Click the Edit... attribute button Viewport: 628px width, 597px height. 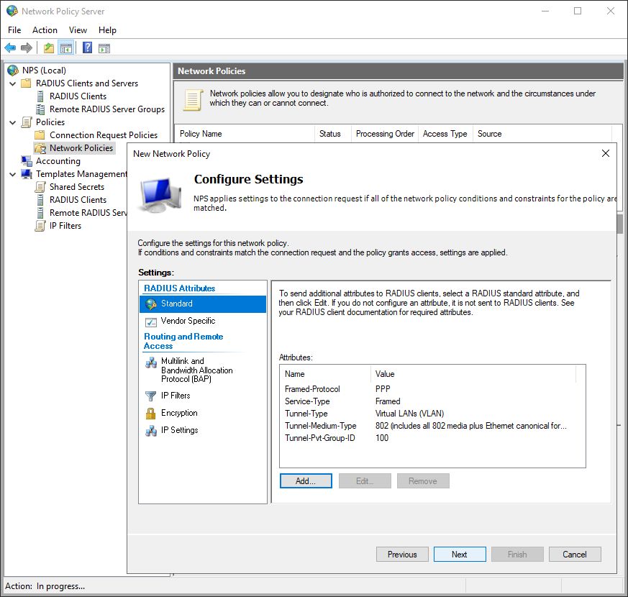[x=365, y=481]
